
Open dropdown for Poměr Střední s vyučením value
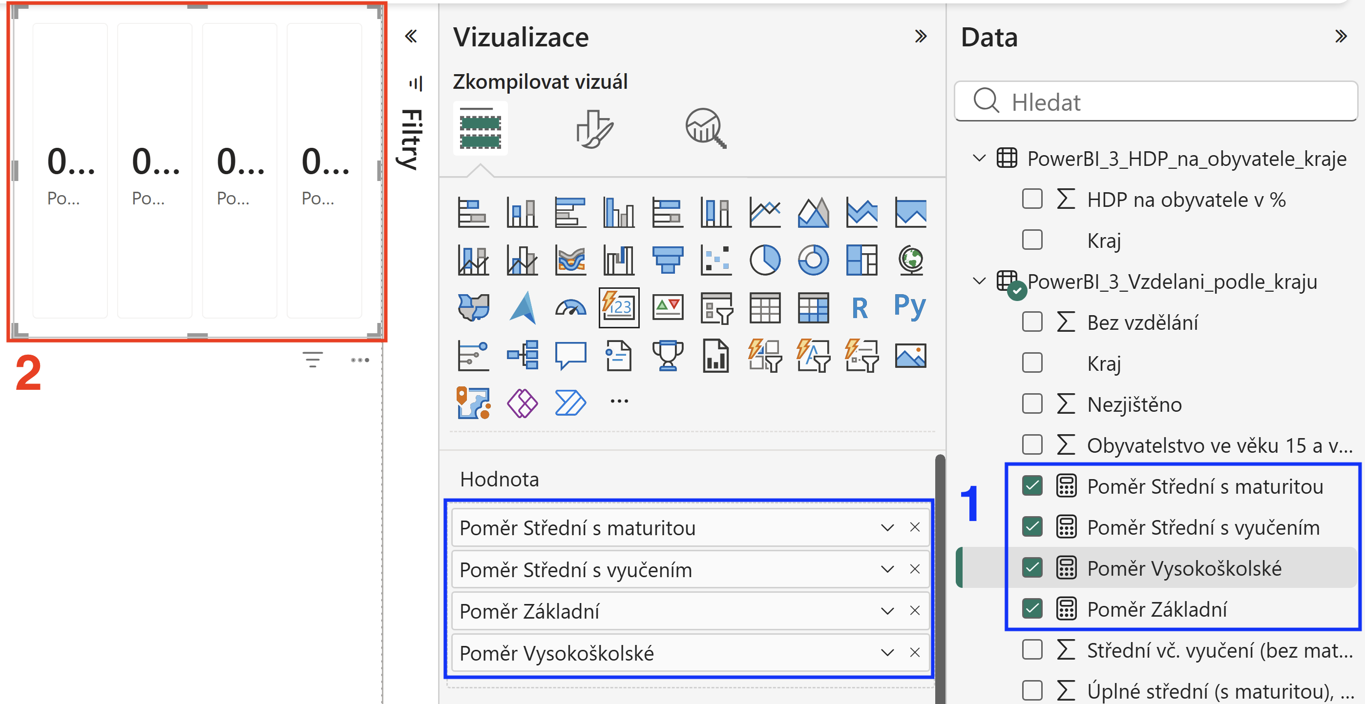pyautogui.click(x=887, y=569)
